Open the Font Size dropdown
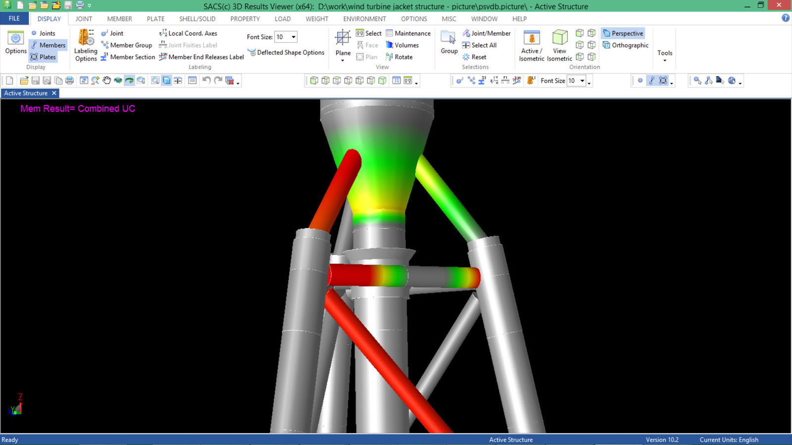Viewport: 792px width, 445px height. [294, 37]
